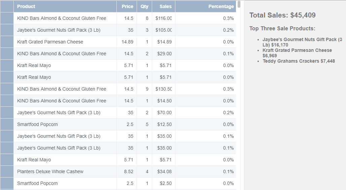
Task: Click the 0.2% percentage in the $70.00 row
Action: pos(206,113)
